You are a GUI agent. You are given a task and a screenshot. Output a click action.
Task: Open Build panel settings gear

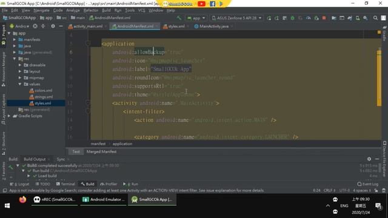click(x=369, y=159)
